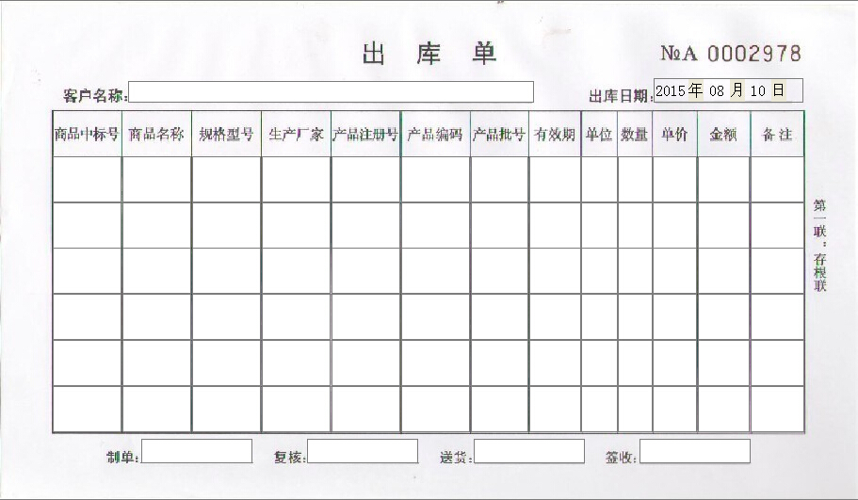This screenshot has height=500, width=858.
Task: Click the 签收 input box
Action: [x=695, y=451]
